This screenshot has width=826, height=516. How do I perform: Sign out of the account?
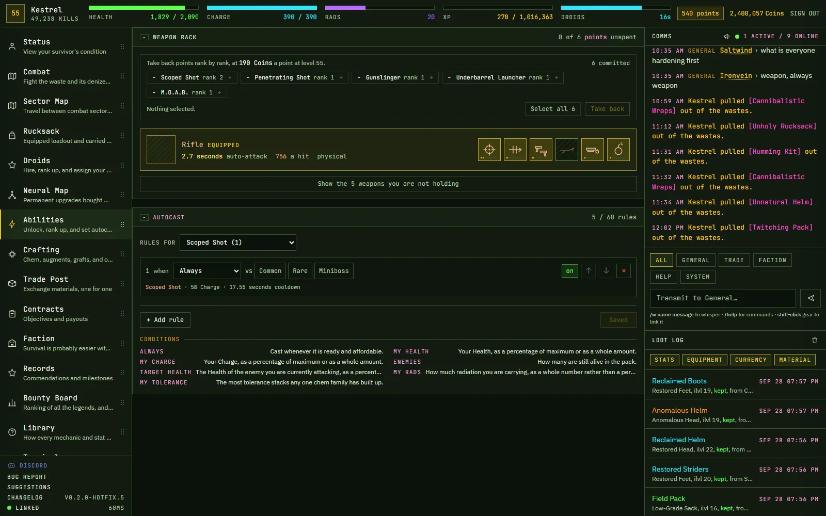coord(805,13)
